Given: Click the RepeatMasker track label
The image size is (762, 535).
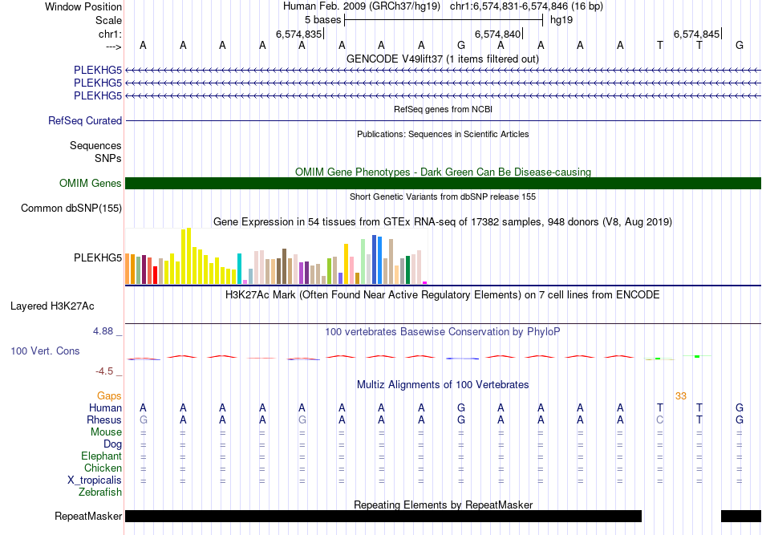Looking at the screenshot, I should (88, 516).
